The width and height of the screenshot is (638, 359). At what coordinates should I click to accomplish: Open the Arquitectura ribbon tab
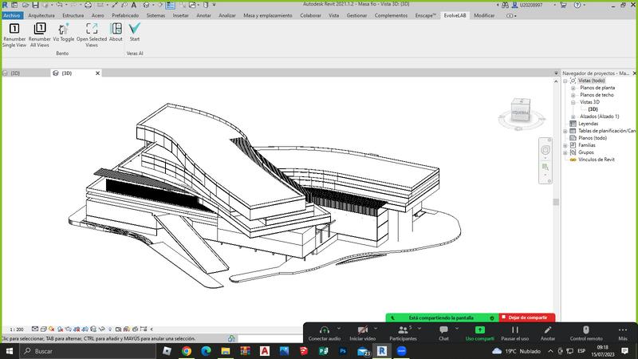[41, 15]
